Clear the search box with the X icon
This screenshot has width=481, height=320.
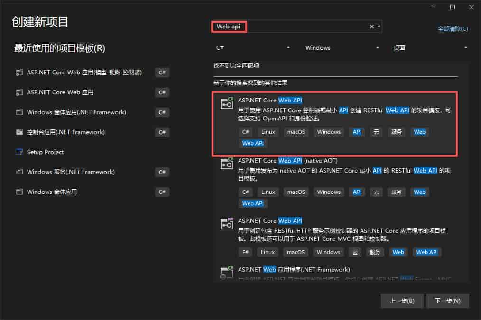[372, 27]
